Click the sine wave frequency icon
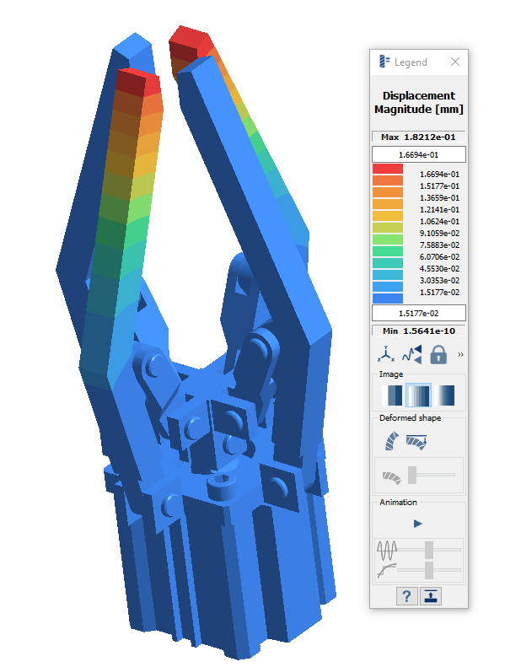 (387, 550)
